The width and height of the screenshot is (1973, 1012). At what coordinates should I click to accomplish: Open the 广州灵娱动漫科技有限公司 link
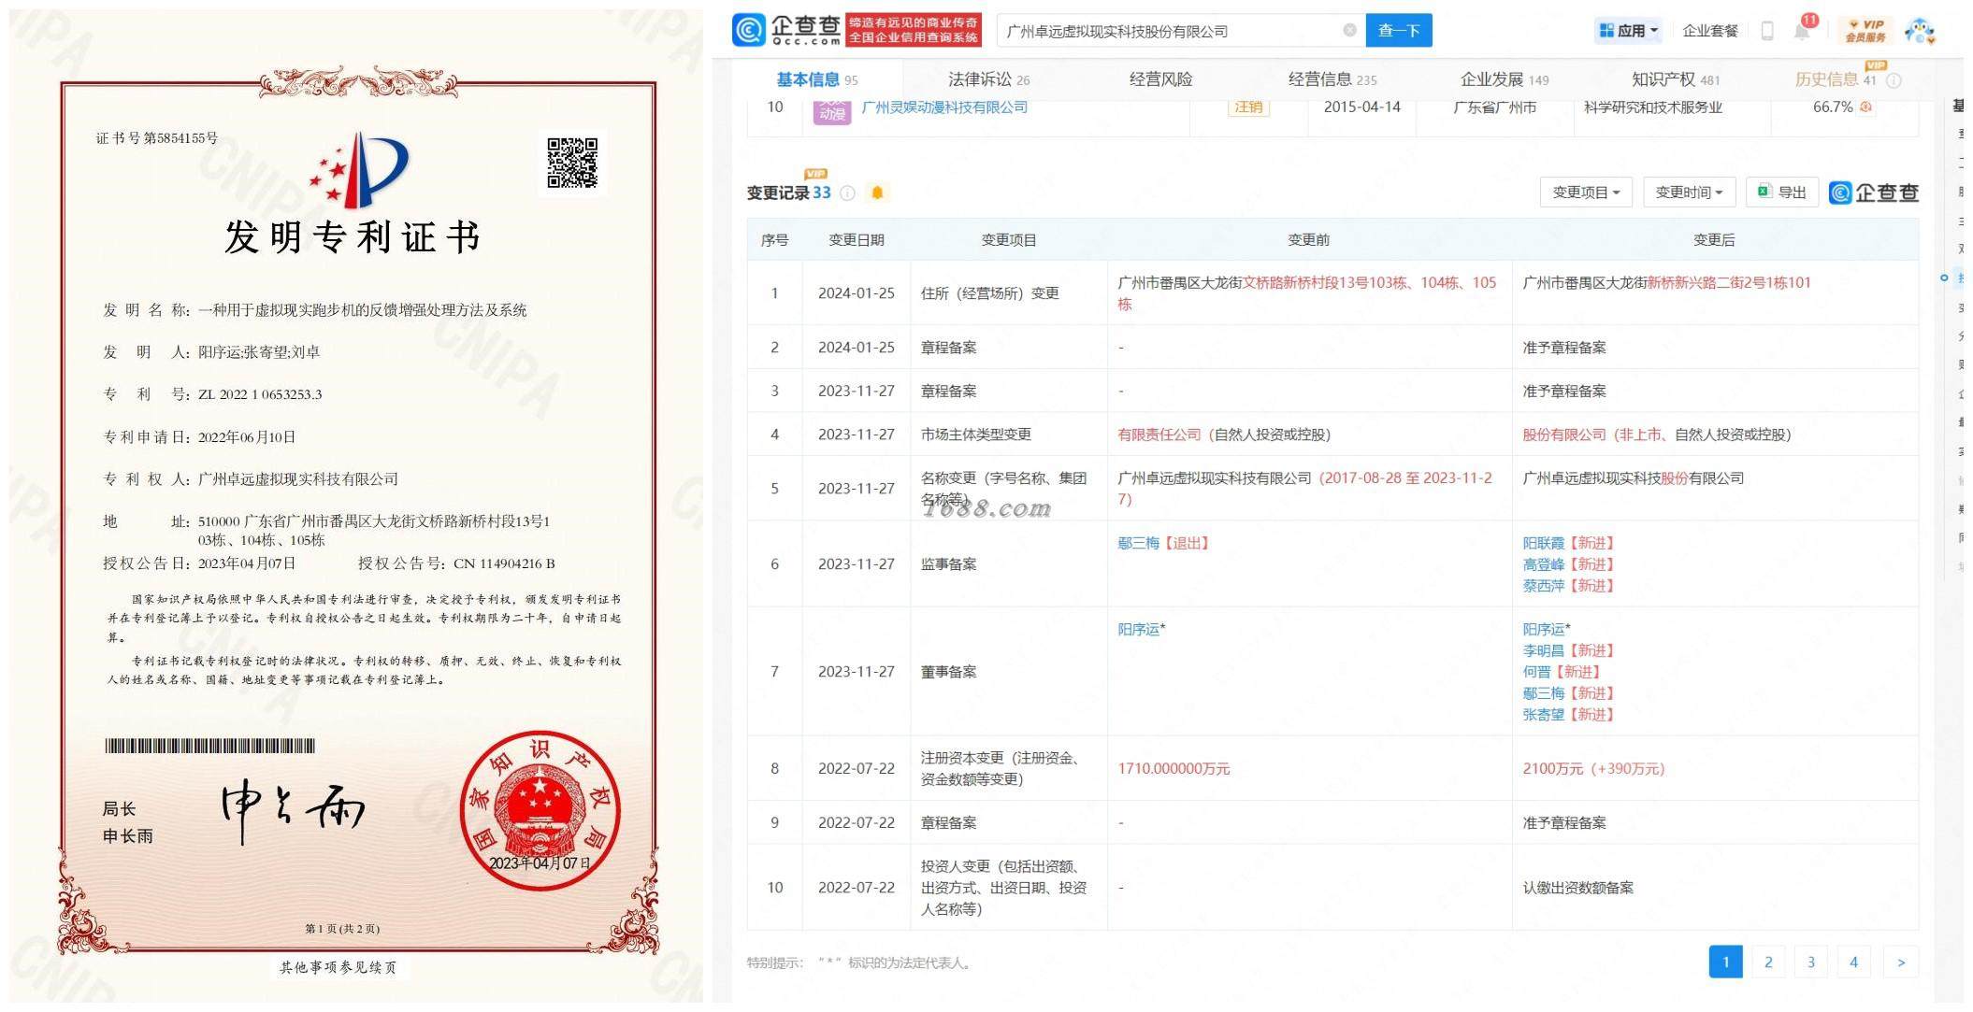point(943,107)
